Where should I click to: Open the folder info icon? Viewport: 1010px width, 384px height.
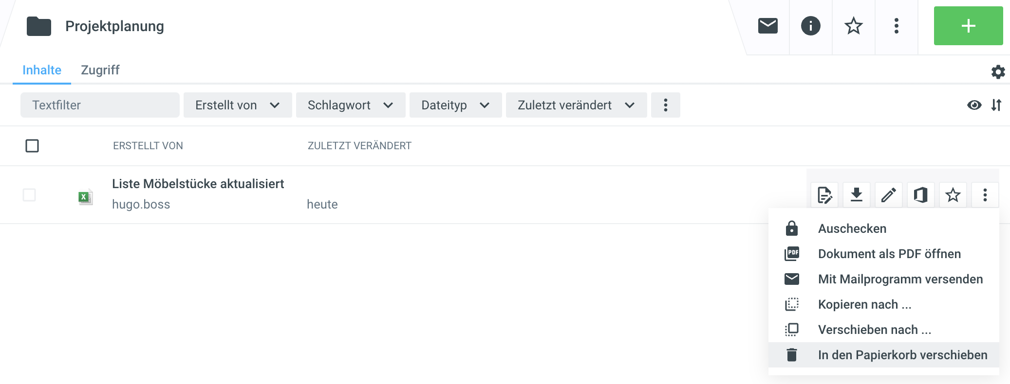[810, 26]
